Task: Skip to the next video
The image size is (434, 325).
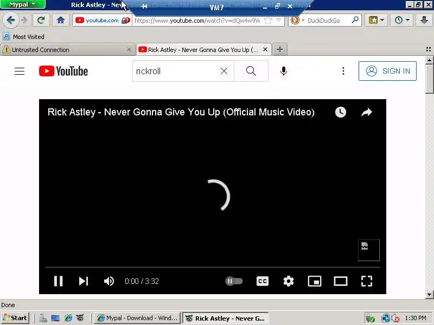Action: click(x=84, y=281)
